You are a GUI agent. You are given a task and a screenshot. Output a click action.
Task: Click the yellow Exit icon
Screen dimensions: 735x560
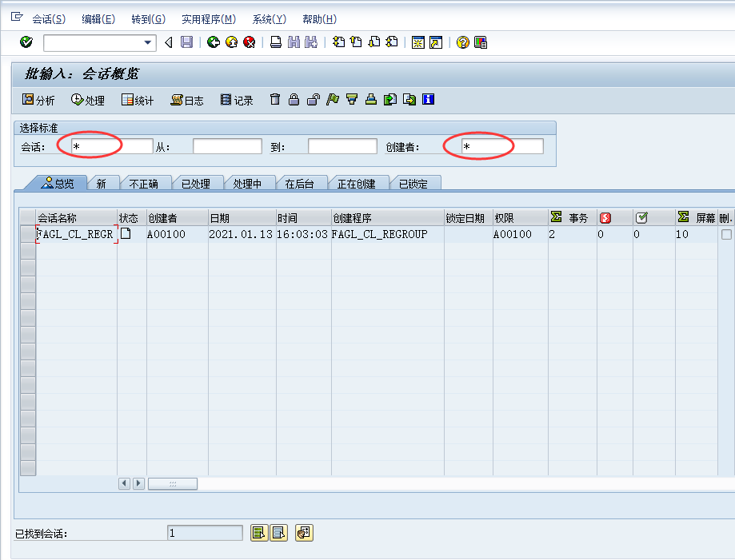232,42
